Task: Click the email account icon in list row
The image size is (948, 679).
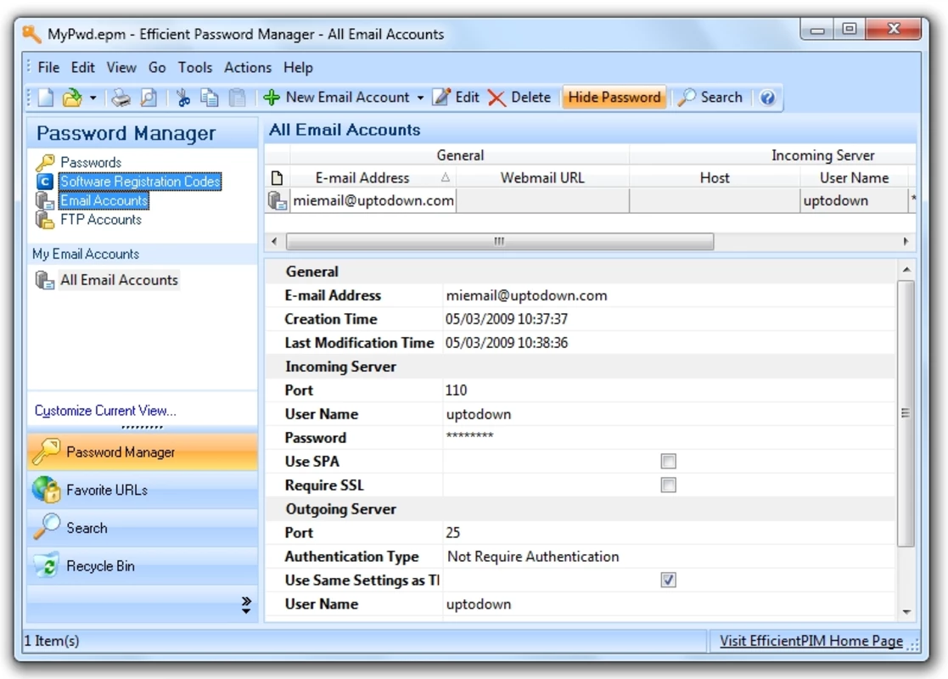Action: [278, 200]
